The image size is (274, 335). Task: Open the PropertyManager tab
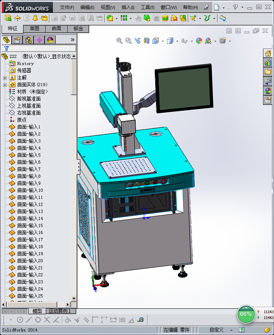[x=17, y=40]
